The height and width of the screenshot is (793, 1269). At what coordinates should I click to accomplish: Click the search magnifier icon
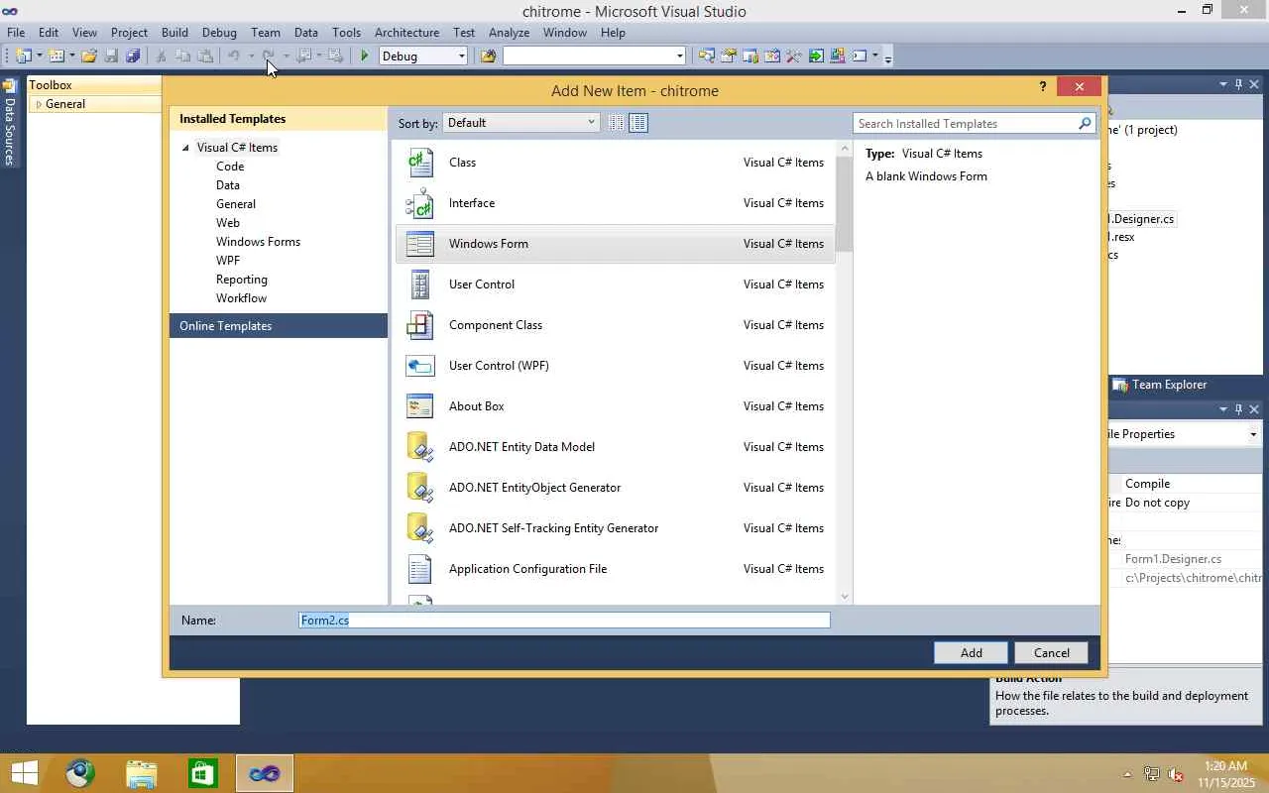point(1085,124)
